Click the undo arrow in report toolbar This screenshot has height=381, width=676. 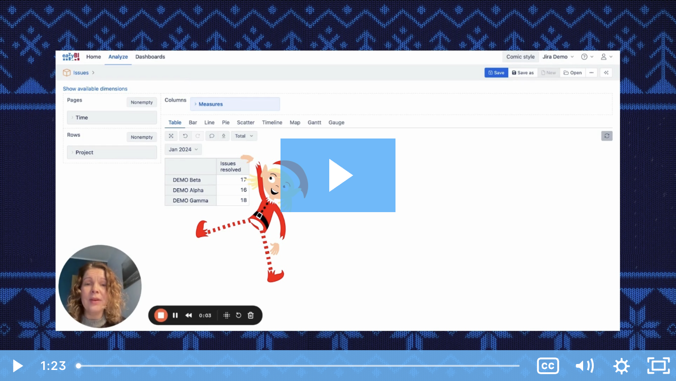coord(185,136)
